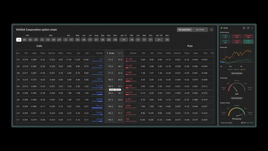Sort by the IV, % column header
This screenshot has height=151, width=268.
(x=120, y=53)
